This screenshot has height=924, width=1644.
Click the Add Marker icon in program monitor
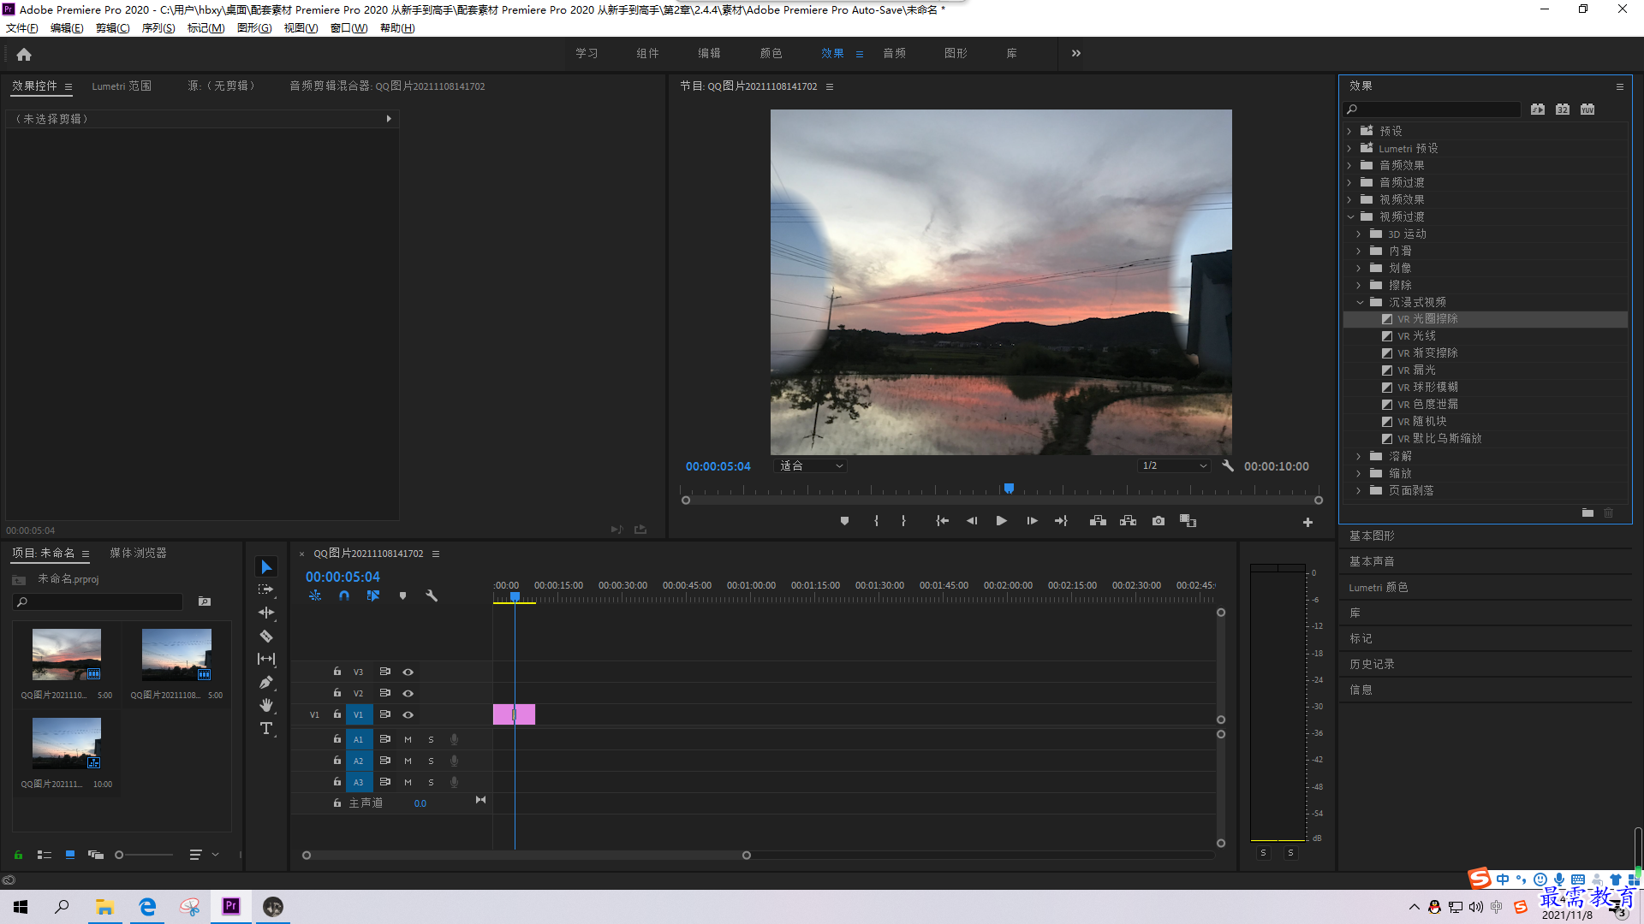(x=844, y=521)
